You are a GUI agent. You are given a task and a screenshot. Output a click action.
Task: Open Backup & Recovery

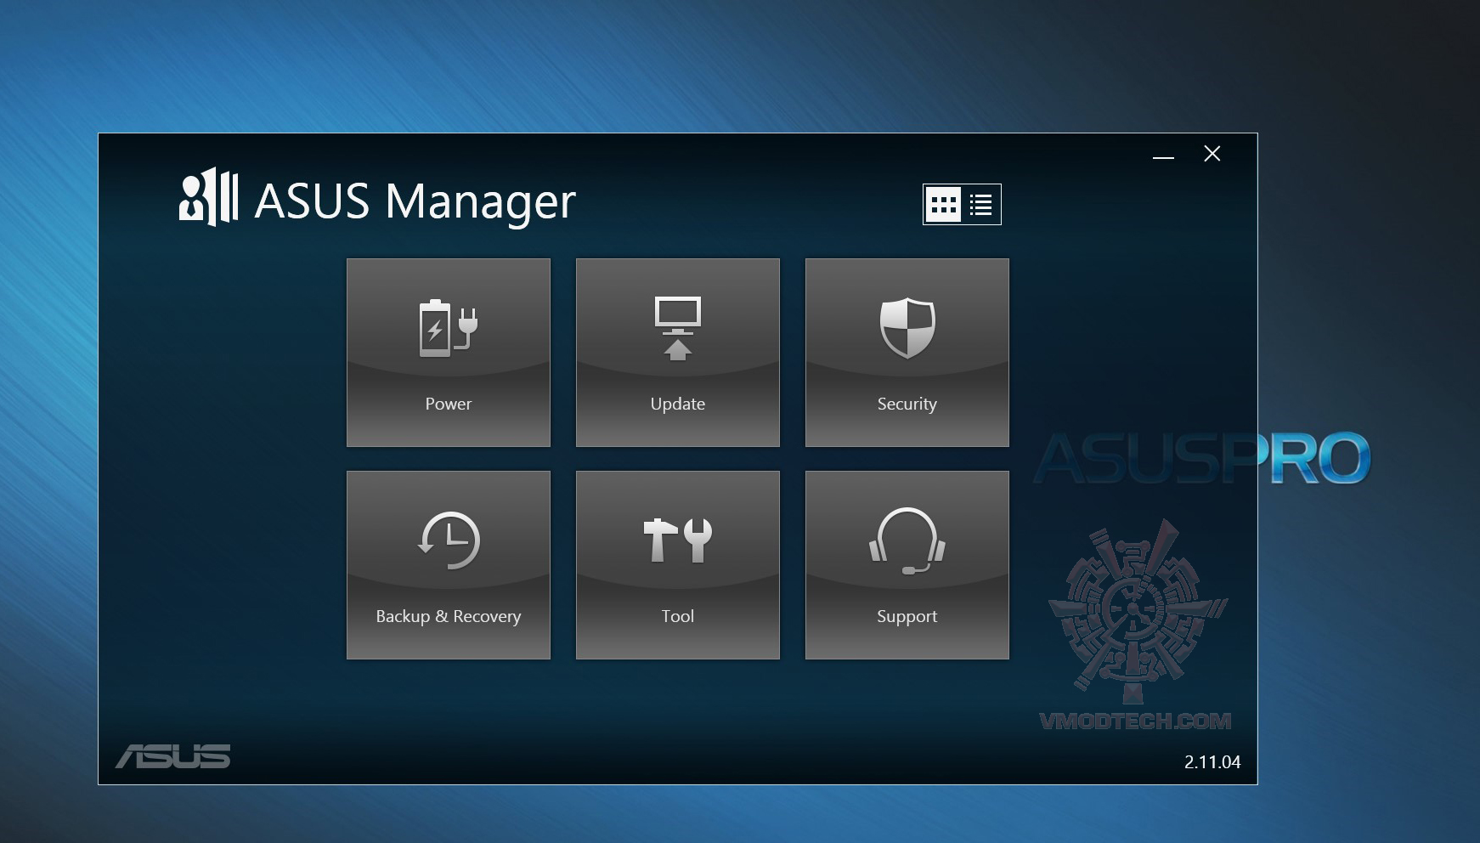[x=448, y=564]
